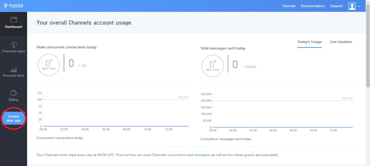Click the connections 0% daily limit gauge
The height and width of the screenshot is (166, 370).
[x=49, y=65]
